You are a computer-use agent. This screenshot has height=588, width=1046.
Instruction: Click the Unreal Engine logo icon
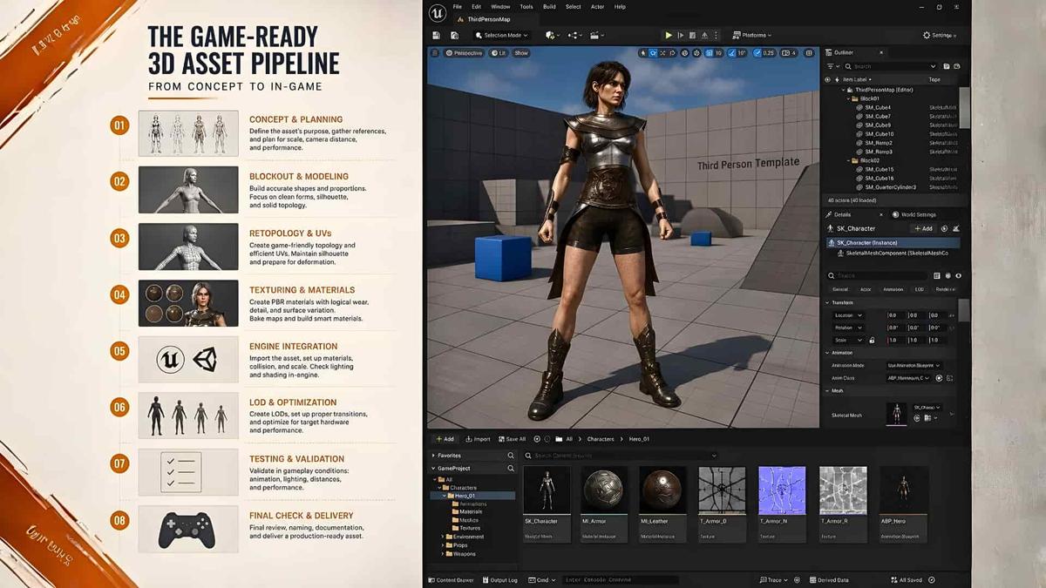(438, 13)
